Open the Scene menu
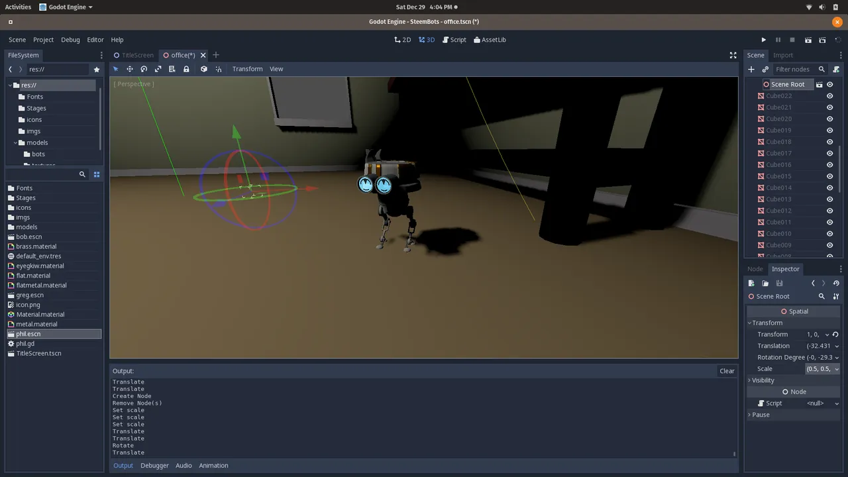 17,40
